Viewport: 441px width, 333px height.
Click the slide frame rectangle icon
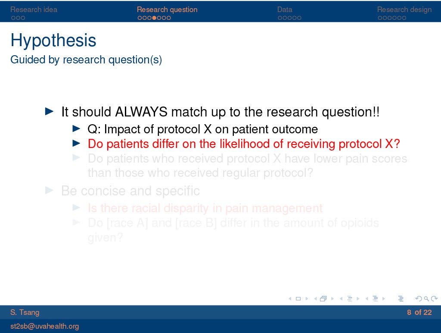click(x=298, y=298)
